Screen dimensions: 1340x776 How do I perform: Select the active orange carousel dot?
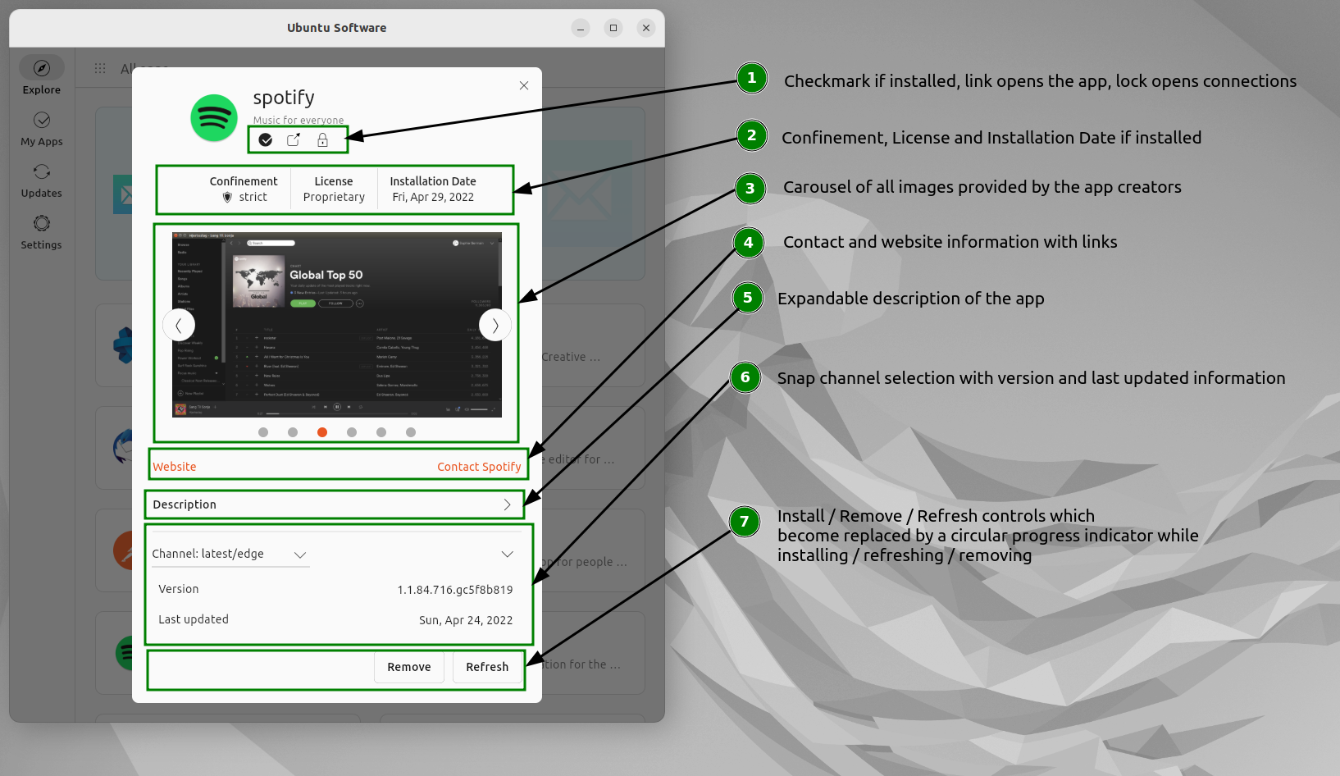click(x=322, y=432)
